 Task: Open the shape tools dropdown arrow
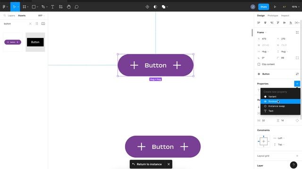pos(37,7)
